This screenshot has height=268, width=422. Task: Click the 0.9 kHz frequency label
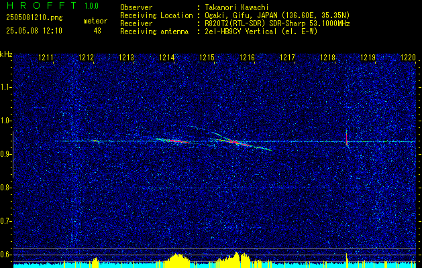pos(5,154)
